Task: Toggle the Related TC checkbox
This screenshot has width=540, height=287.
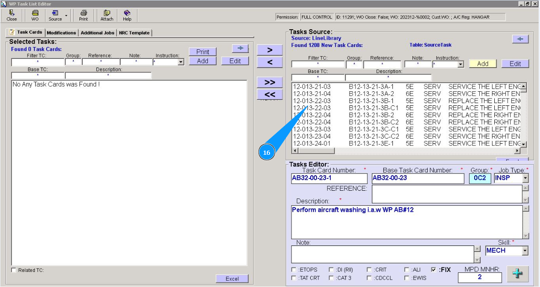Action: point(14,270)
